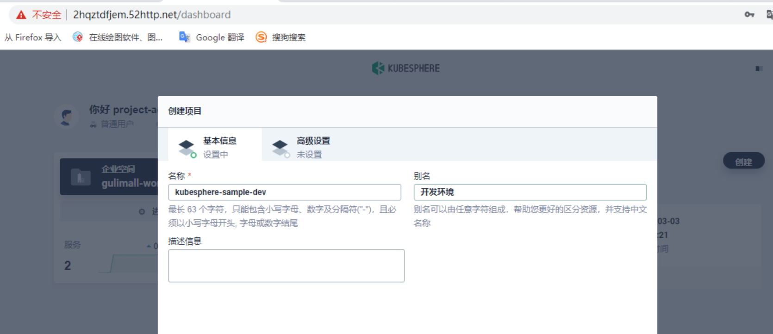773x334 pixels.
Task: Open the 从 Firefox 导入 bookmarks folder
Action: coord(33,37)
